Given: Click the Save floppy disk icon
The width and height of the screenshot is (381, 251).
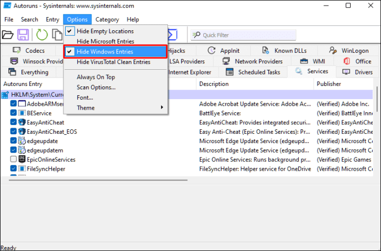Looking at the screenshot, I should tap(23, 35).
